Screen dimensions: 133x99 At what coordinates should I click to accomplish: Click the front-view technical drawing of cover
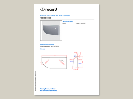(x=54, y=62)
